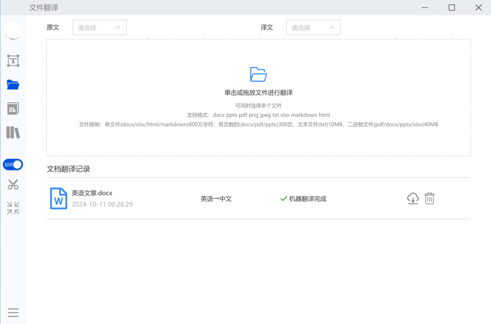Open the target language 请选择 dropdown
Image resolution: width=491 pixels, height=324 pixels.
pyautogui.click(x=313, y=27)
